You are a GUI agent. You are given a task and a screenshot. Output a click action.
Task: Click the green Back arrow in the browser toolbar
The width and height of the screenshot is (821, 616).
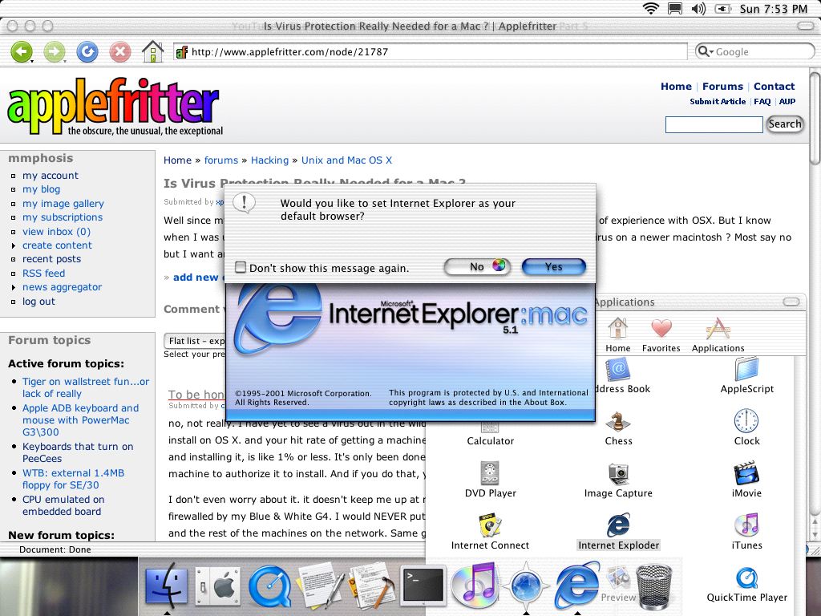tap(22, 52)
